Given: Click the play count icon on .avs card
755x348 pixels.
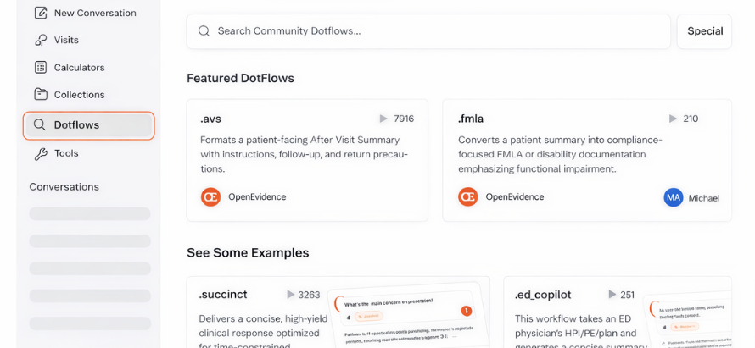Looking at the screenshot, I should [x=383, y=119].
